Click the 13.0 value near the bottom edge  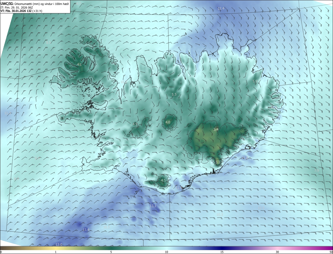tap(59, 245)
